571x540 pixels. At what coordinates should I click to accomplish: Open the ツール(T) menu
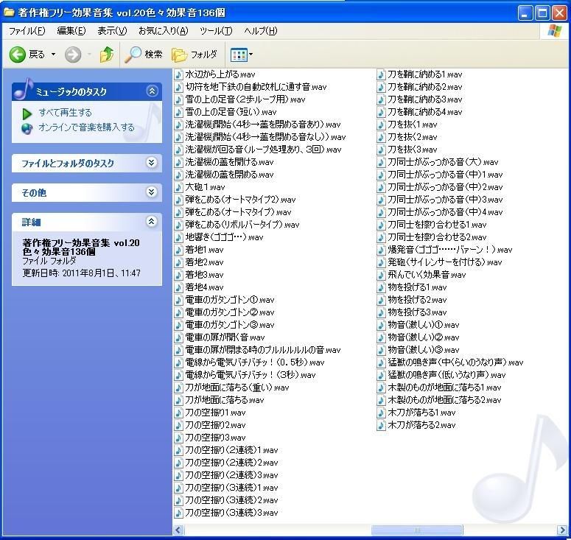click(x=216, y=31)
